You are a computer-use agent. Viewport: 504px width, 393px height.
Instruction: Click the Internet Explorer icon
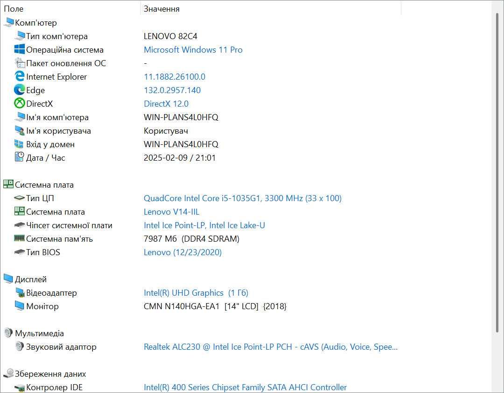[x=20, y=76]
